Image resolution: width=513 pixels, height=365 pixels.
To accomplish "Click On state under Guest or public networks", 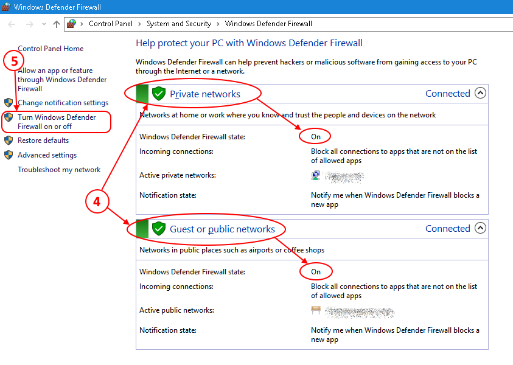I will pos(316,272).
